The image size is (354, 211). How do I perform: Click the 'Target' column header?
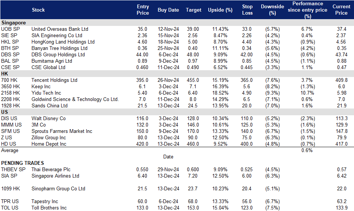(193, 10)
